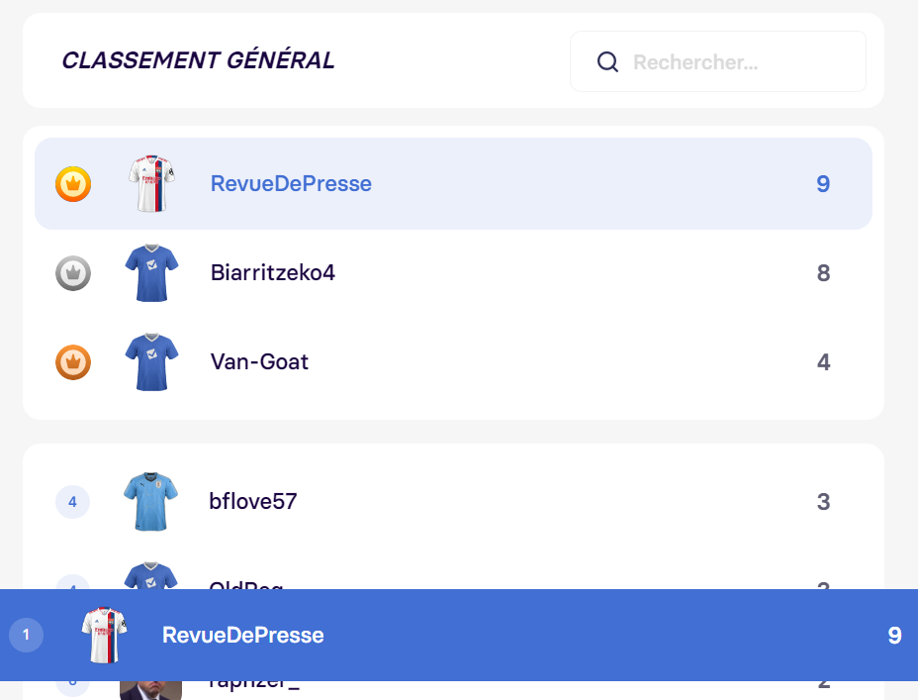Viewport: 918px width, 700px height.
Task: Click the rank 4 badge next to bflove57
Action: pos(72,501)
